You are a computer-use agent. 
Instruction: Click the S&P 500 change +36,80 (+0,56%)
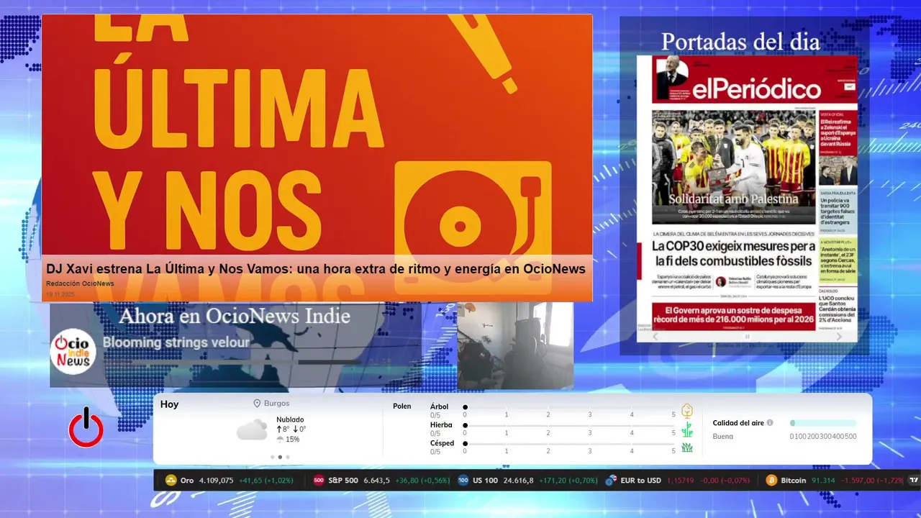pyautogui.click(x=421, y=481)
